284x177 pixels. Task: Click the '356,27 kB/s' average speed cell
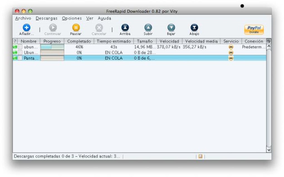(195, 47)
